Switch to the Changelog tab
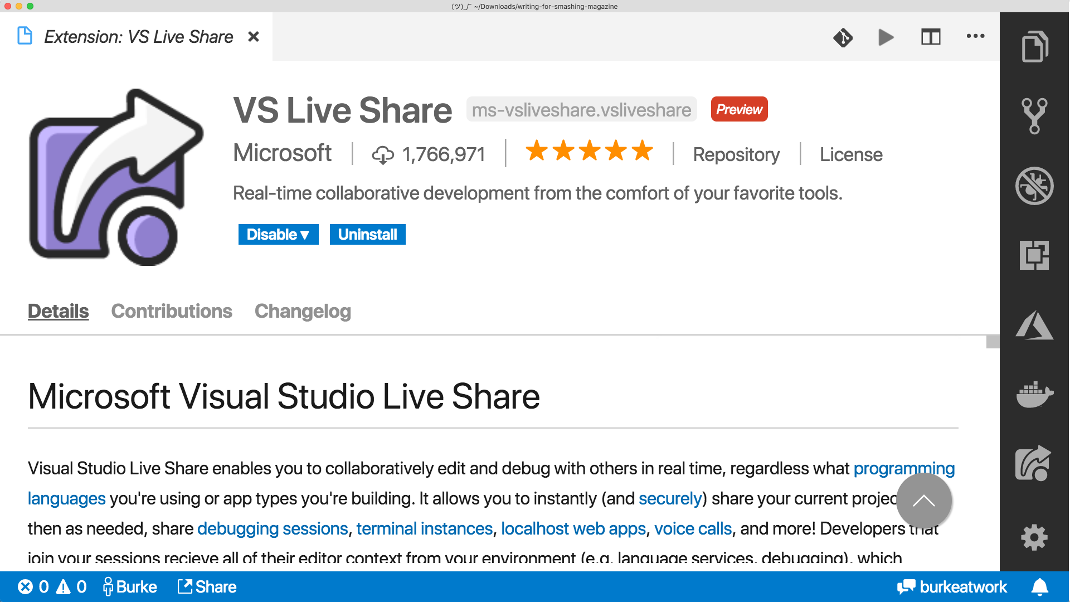This screenshot has height=602, width=1070. pyautogui.click(x=302, y=310)
